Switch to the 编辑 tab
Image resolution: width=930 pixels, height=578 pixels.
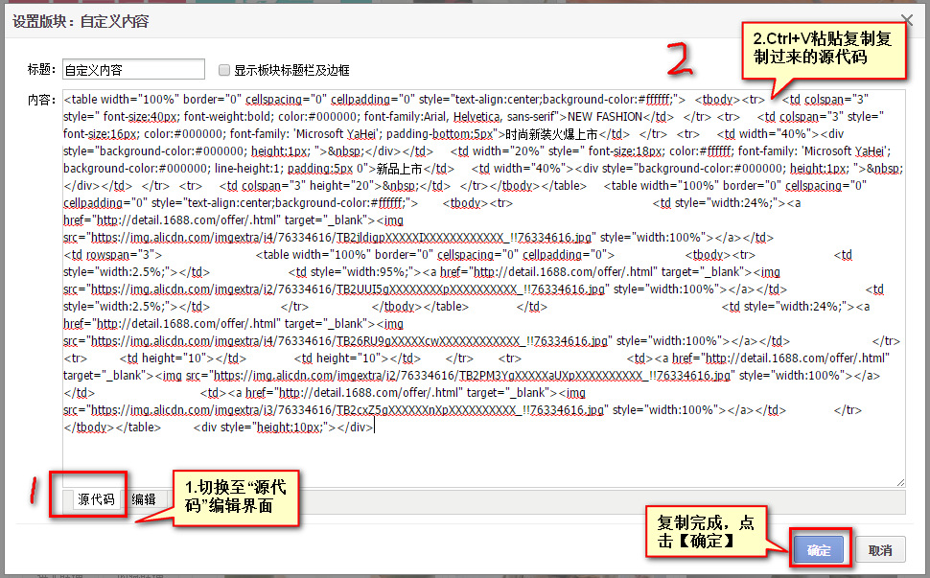pyautogui.click(x=144, y=499)
